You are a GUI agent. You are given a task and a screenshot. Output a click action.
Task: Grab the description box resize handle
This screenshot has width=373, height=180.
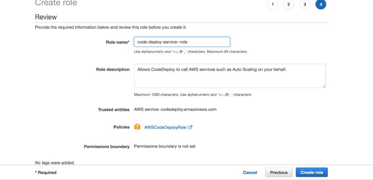pyautogui.click(x=324, y=86)
